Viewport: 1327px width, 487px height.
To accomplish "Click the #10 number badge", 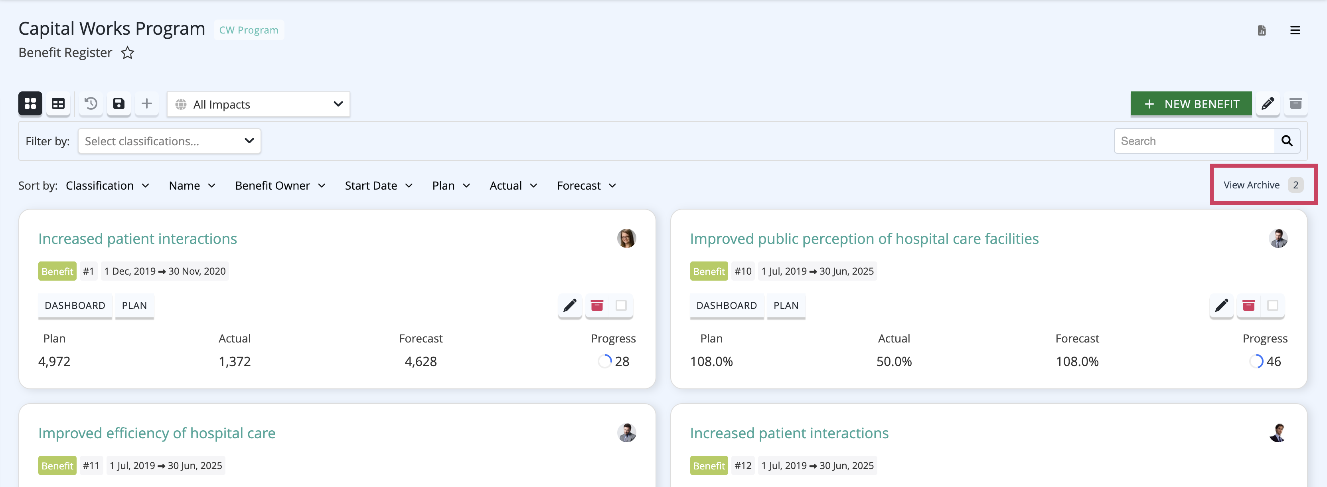I will (743, 271).
